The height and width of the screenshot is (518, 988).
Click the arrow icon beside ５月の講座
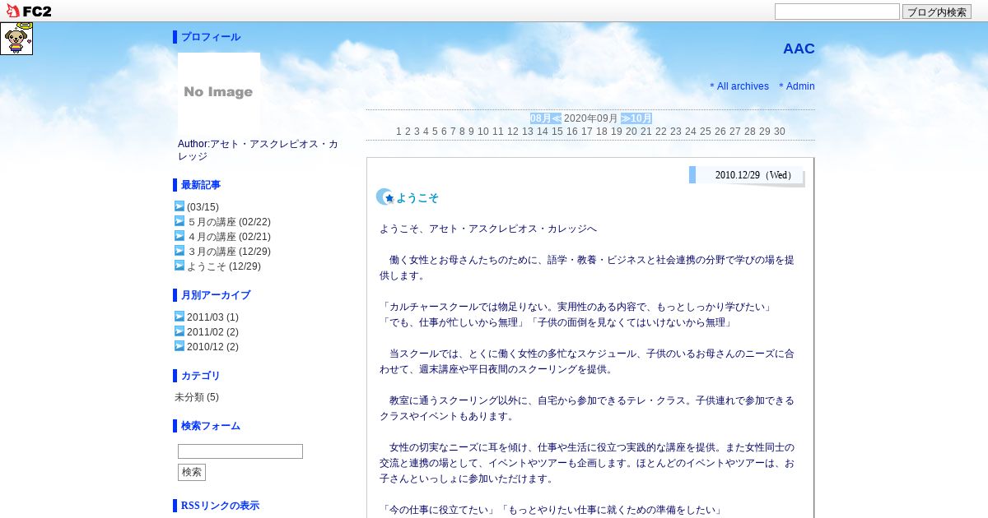coord(179,221)
